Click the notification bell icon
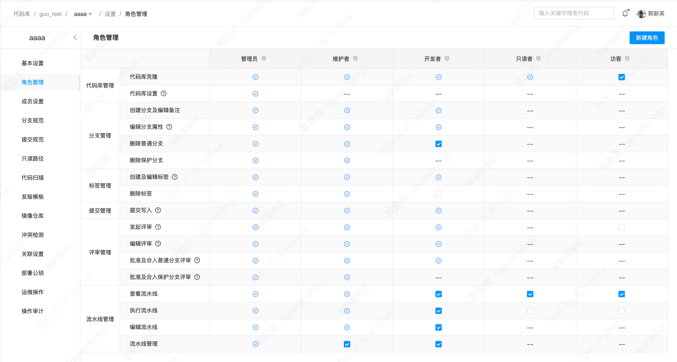677x362 pixels. tap(625, 13)
